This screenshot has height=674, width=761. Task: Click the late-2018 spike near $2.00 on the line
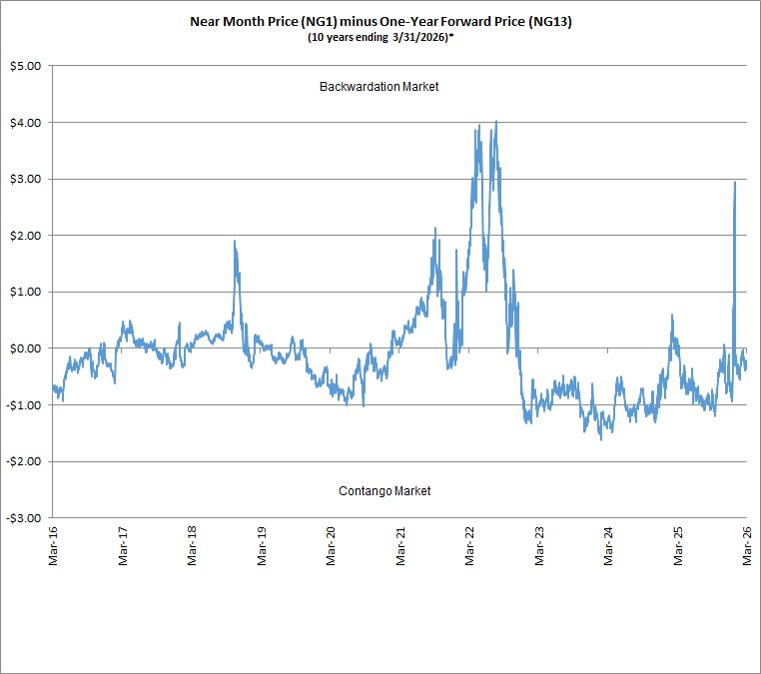click(235, 242)
